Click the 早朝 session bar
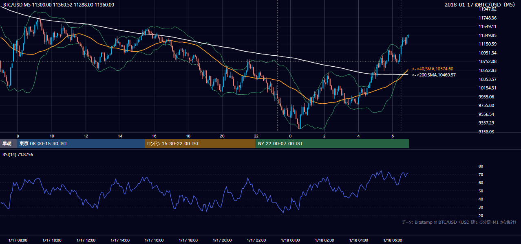The height and width of the screenshot is (244, 521). pyautogui.click(x=8, y=144)
